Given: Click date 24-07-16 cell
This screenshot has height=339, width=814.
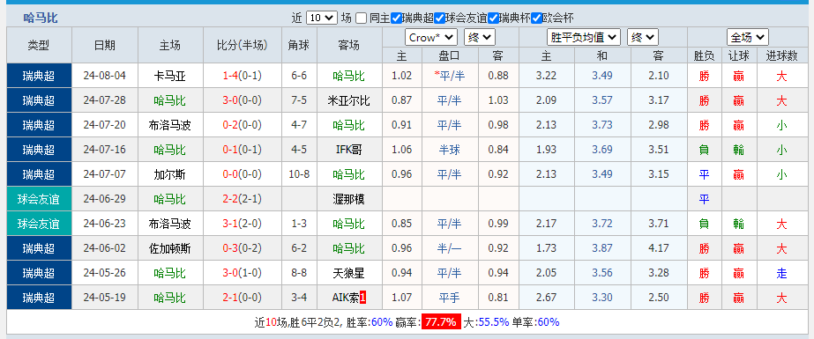Looking at the screenshot, I should pyautogui.click(x=105, y=150).
